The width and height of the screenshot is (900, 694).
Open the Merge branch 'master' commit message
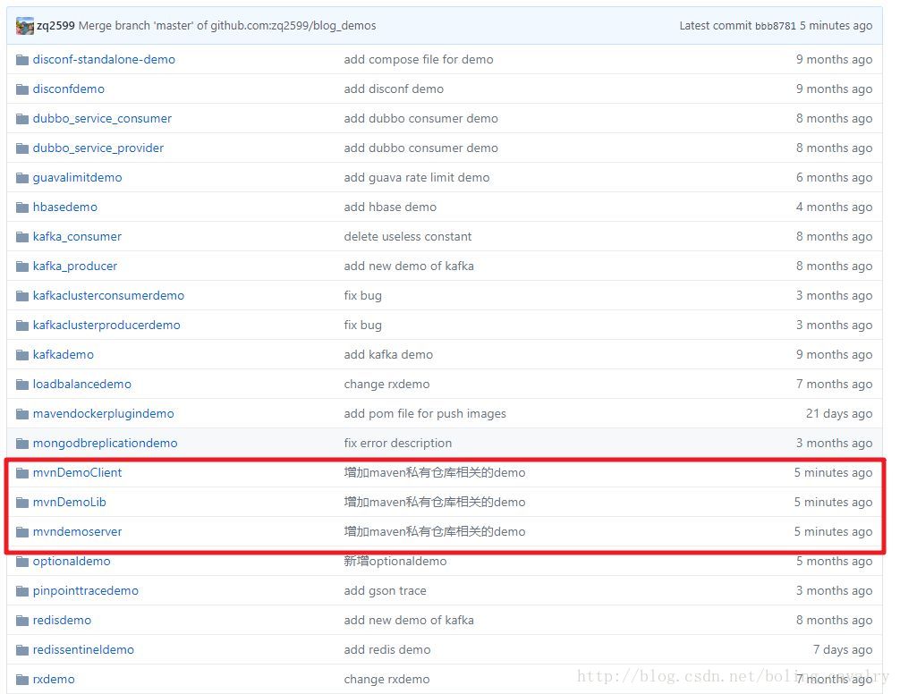point(227,26)
